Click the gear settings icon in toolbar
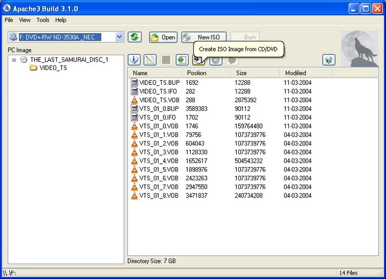Viewport: 386px width, 279px height. [216, 60]
